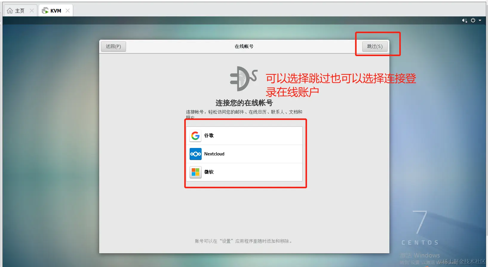The width and height of the screenshot is (488, 267).
Task: Switch to the KVM tab
Action: tap(56, 11)
